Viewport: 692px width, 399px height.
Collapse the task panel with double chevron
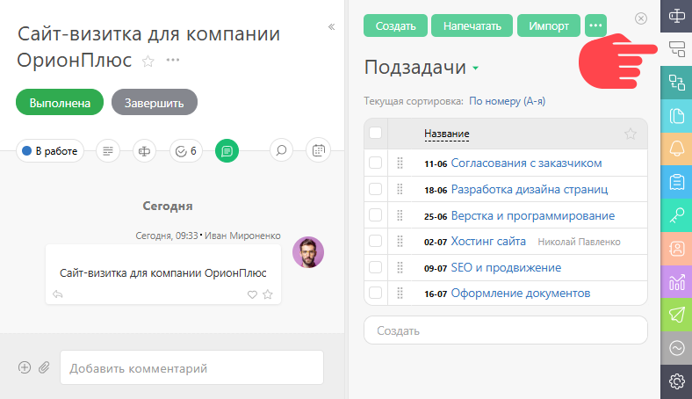[331, 27]
